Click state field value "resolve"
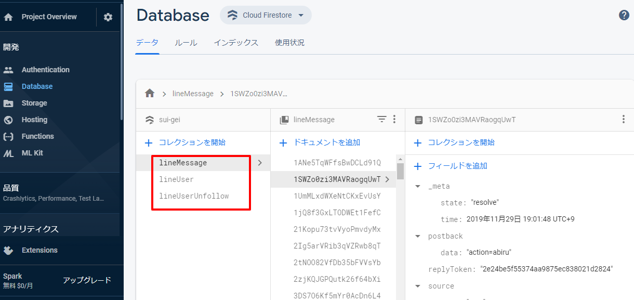Screen dimensions: 634x300 pos(485,203)
